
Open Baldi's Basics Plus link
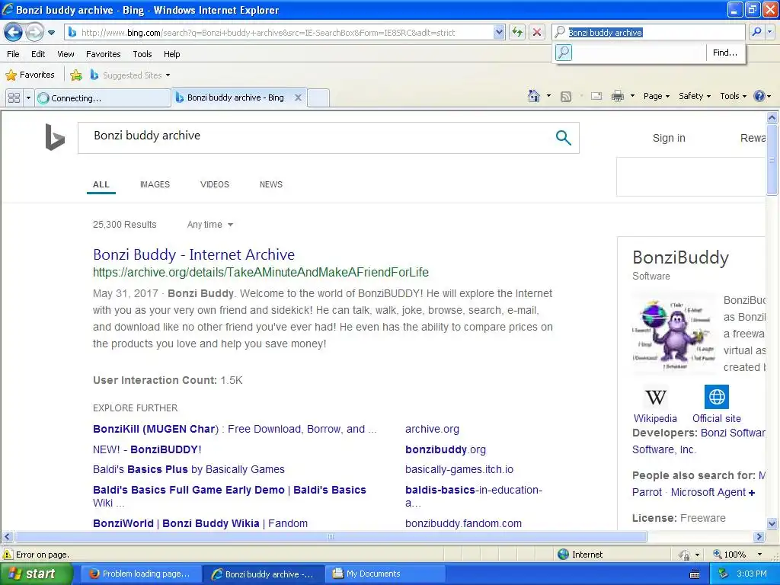point(189,469)
